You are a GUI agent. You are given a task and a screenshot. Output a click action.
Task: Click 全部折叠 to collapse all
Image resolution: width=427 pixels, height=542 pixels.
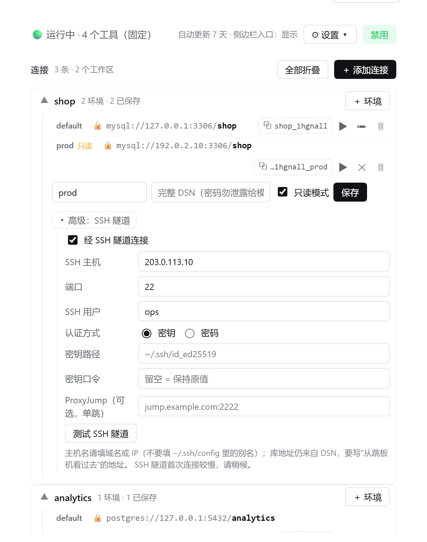[303, 70]
